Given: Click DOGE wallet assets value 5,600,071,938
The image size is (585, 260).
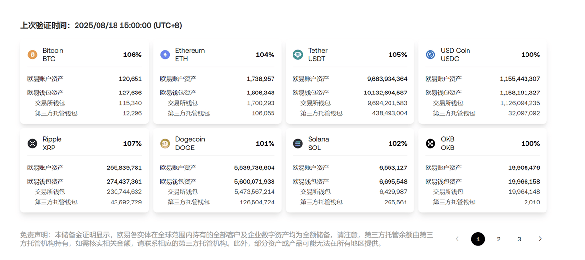Looking at the screenshot, I should tap(254, 181).
